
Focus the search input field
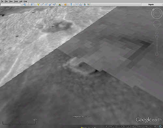click(x=10, y=4)
